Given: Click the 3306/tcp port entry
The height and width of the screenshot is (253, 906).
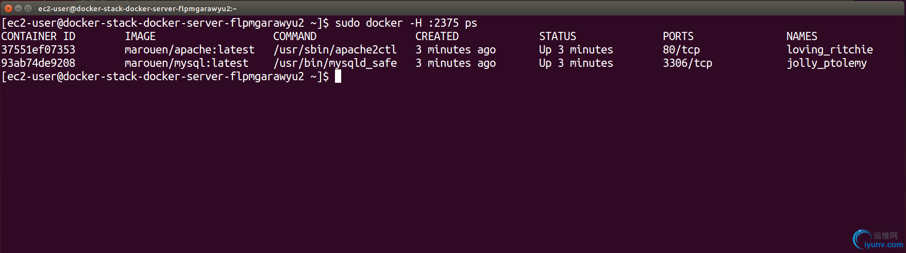Looking at the screenshot, I should tap(687, 63).
